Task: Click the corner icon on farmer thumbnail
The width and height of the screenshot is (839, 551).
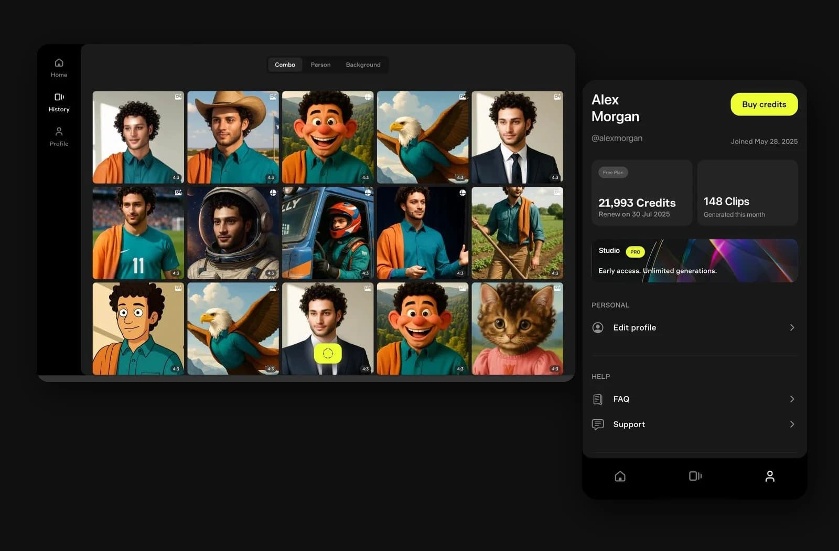Action: pos(557,193)
